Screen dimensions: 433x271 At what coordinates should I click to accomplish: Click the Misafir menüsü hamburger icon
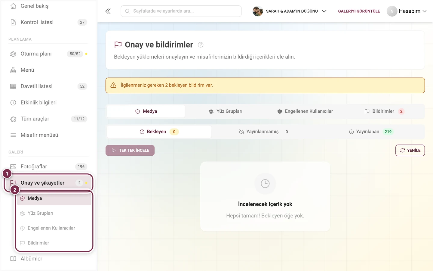(x=13, y=135)
